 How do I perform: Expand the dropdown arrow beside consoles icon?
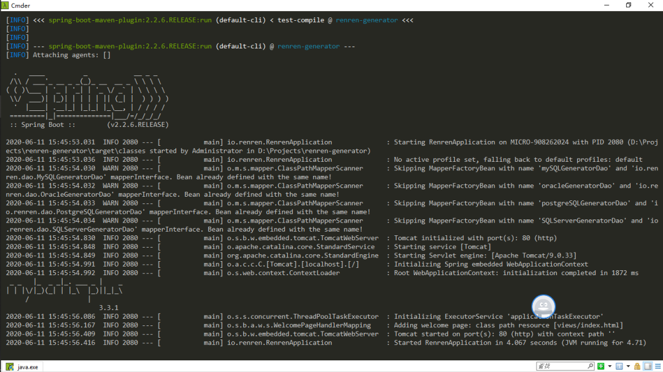click(x=628, y=366)
